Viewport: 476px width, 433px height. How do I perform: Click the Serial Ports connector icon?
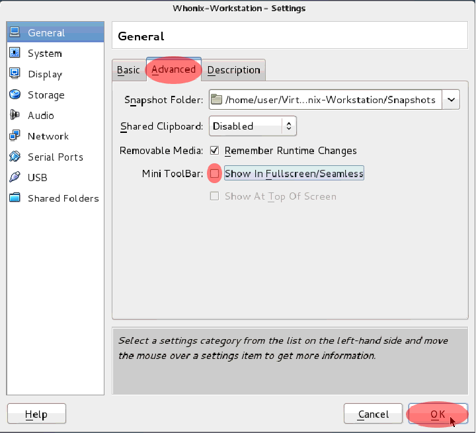pyautogui.click(x=15, y=157)
